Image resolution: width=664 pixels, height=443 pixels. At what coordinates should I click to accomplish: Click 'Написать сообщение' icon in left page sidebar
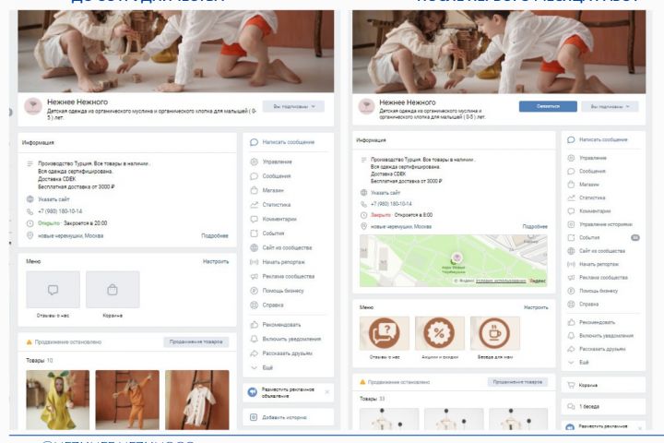click(255, 142)
